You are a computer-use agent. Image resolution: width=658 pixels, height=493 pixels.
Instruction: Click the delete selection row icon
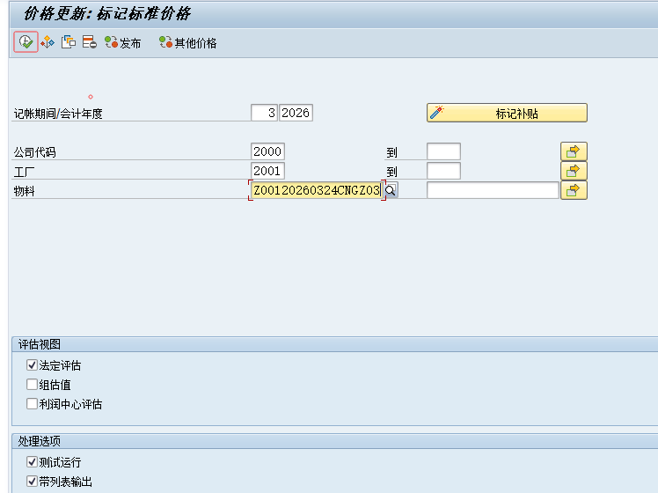point(89,42)
